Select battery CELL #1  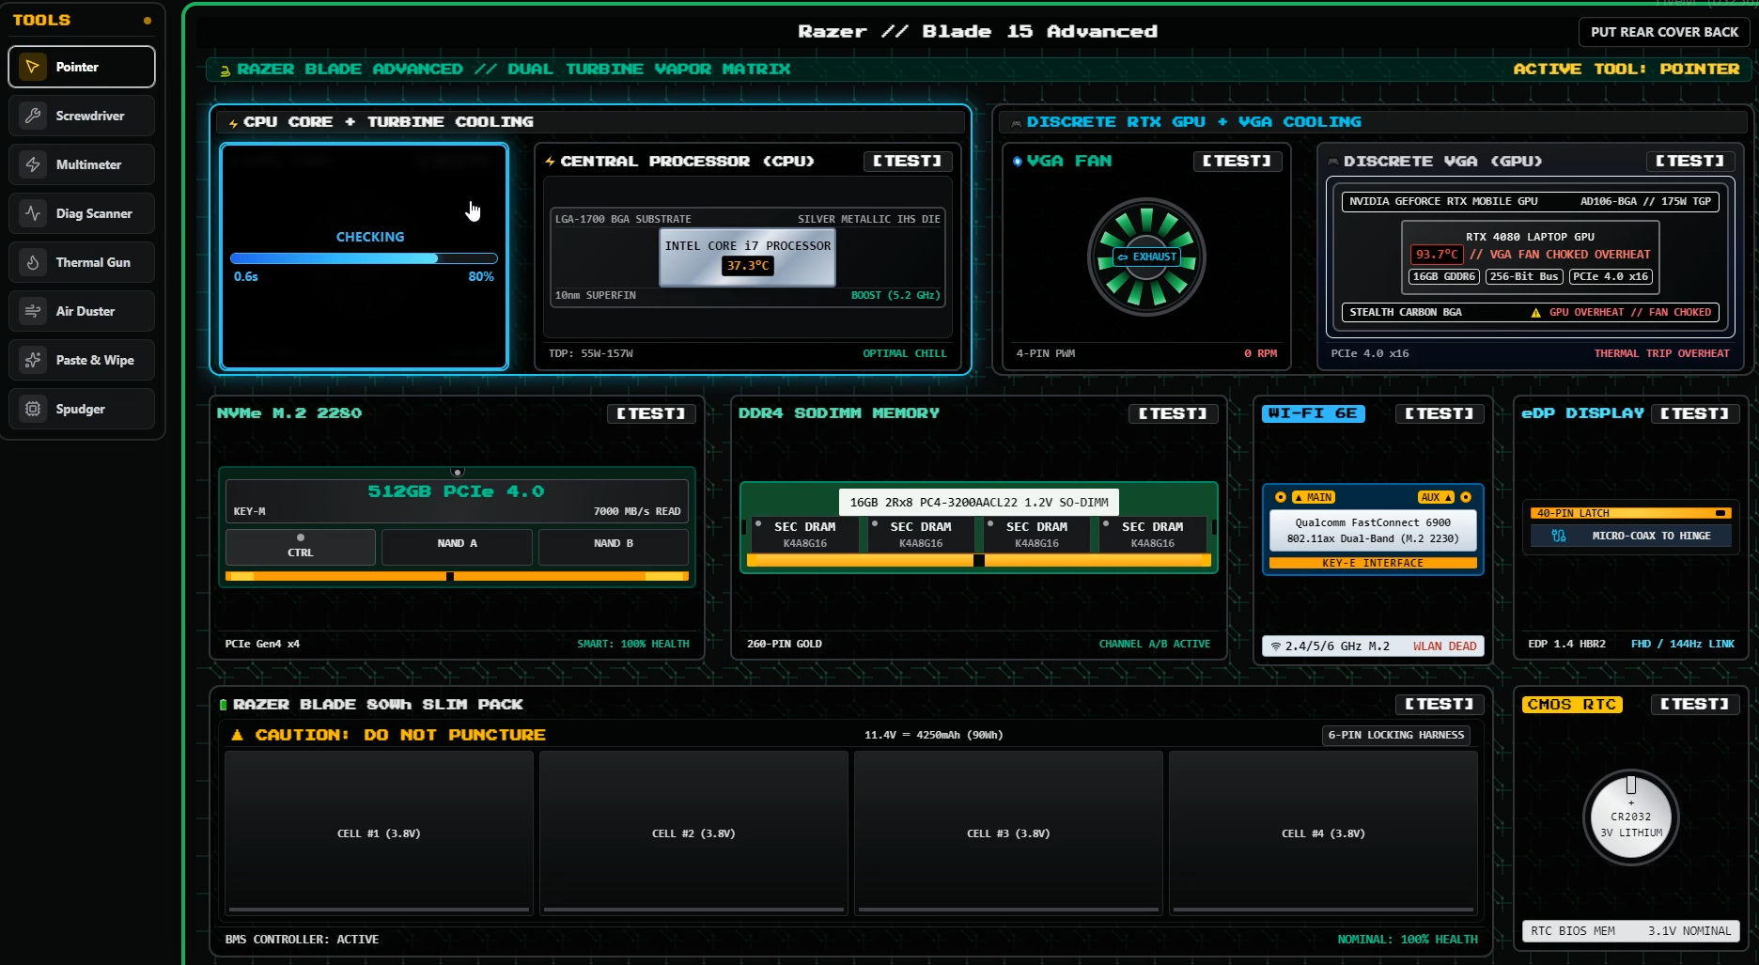click(379, 833)
